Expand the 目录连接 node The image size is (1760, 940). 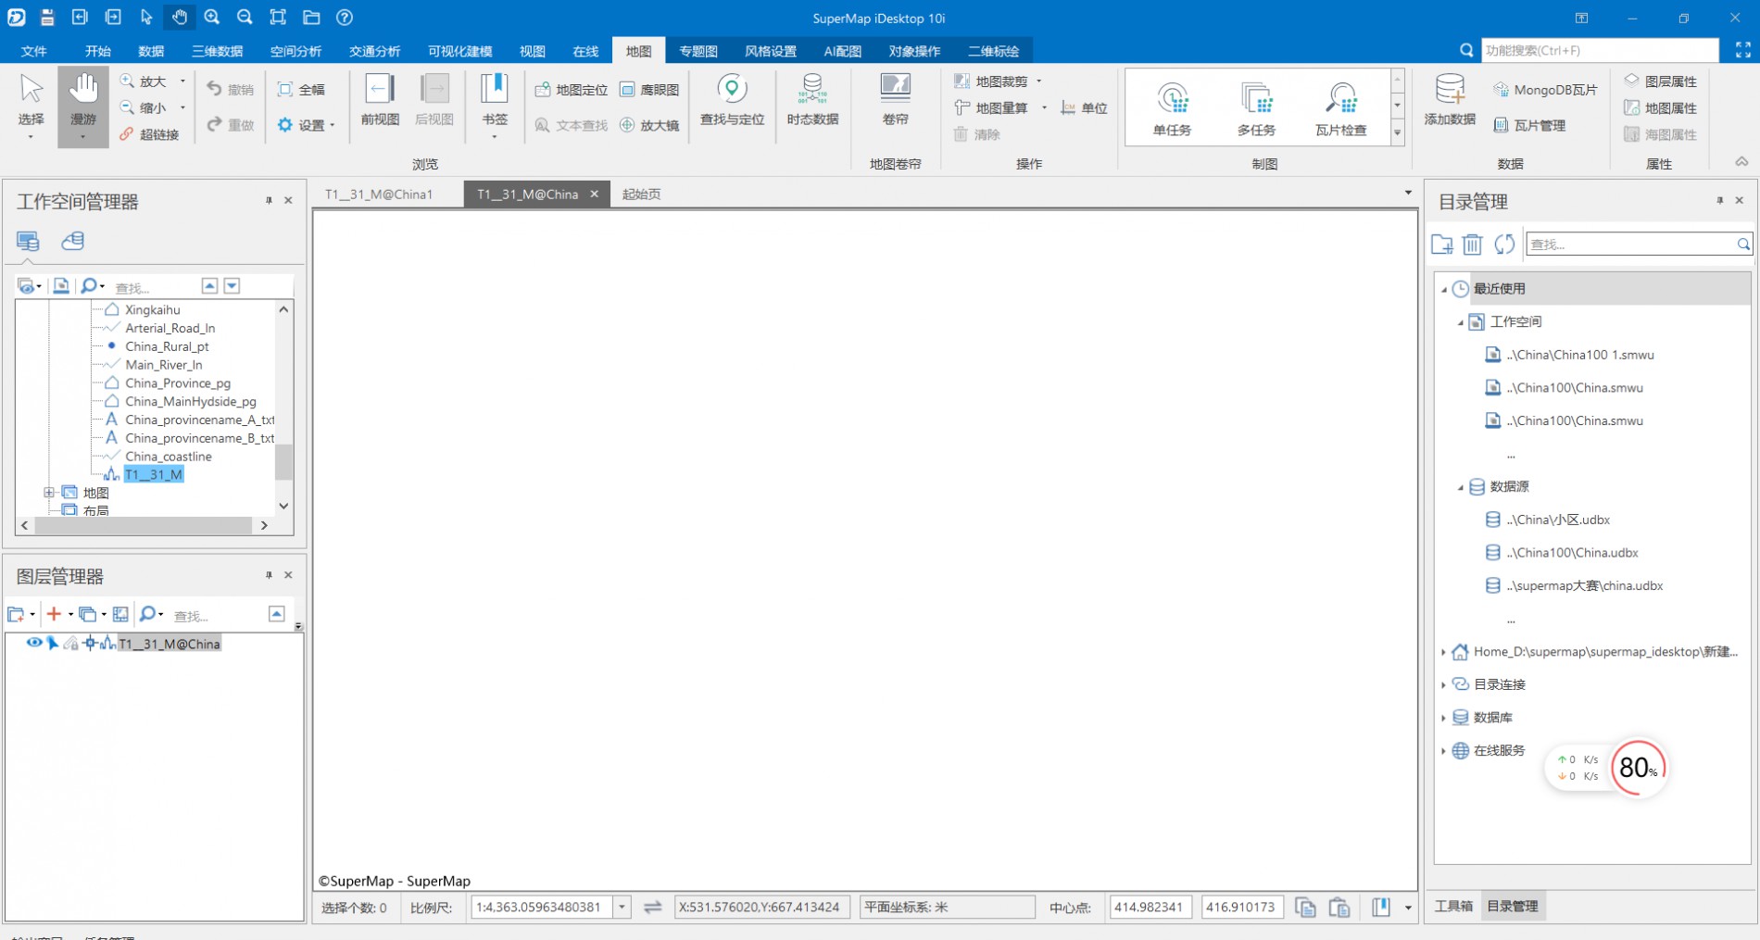pos(1443,684)
